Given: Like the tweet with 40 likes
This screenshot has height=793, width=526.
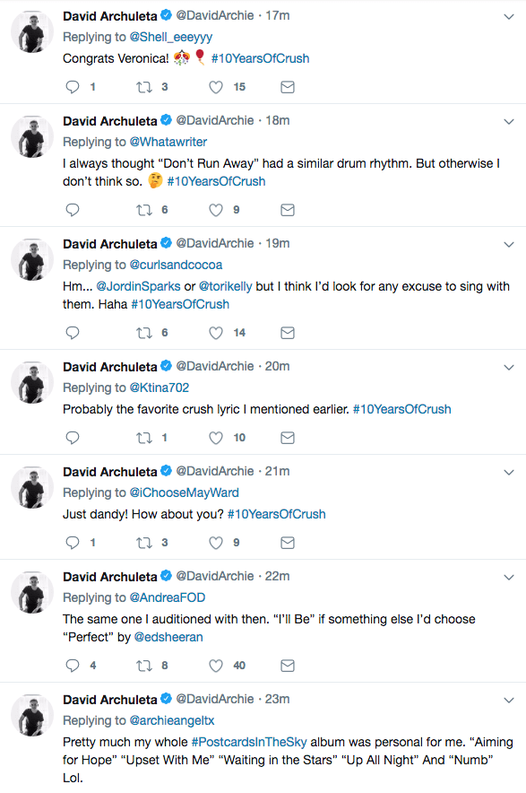Looking at the screenshot, I should [215, 666].
